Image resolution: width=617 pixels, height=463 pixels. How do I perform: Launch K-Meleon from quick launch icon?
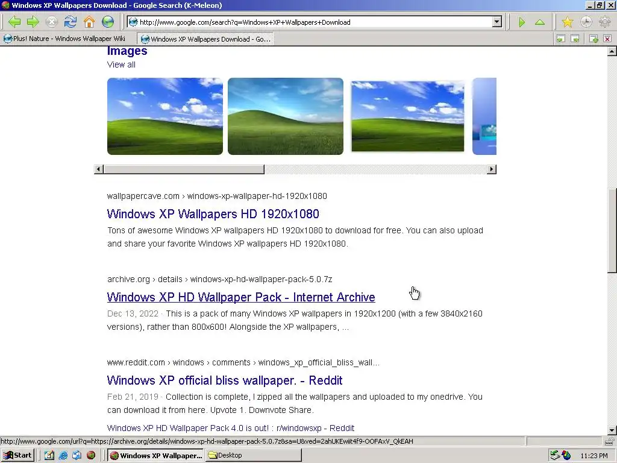click(91, 455)
